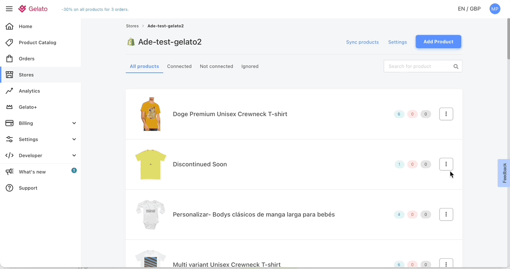The image size is (510, 269).
Task: Open the hamburger navigation menu
Action: coord(9,9)
